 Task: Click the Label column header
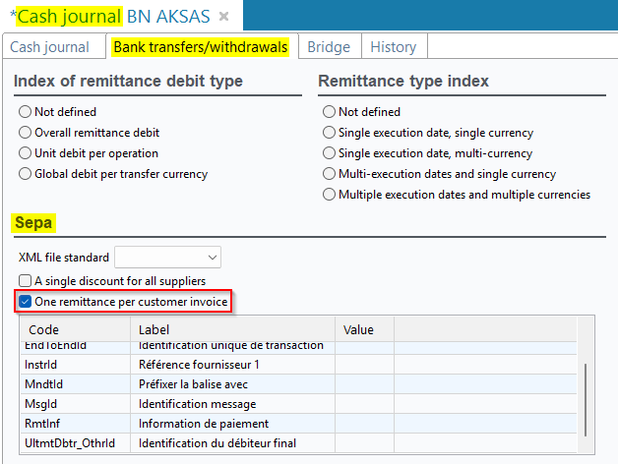(233, 330)
